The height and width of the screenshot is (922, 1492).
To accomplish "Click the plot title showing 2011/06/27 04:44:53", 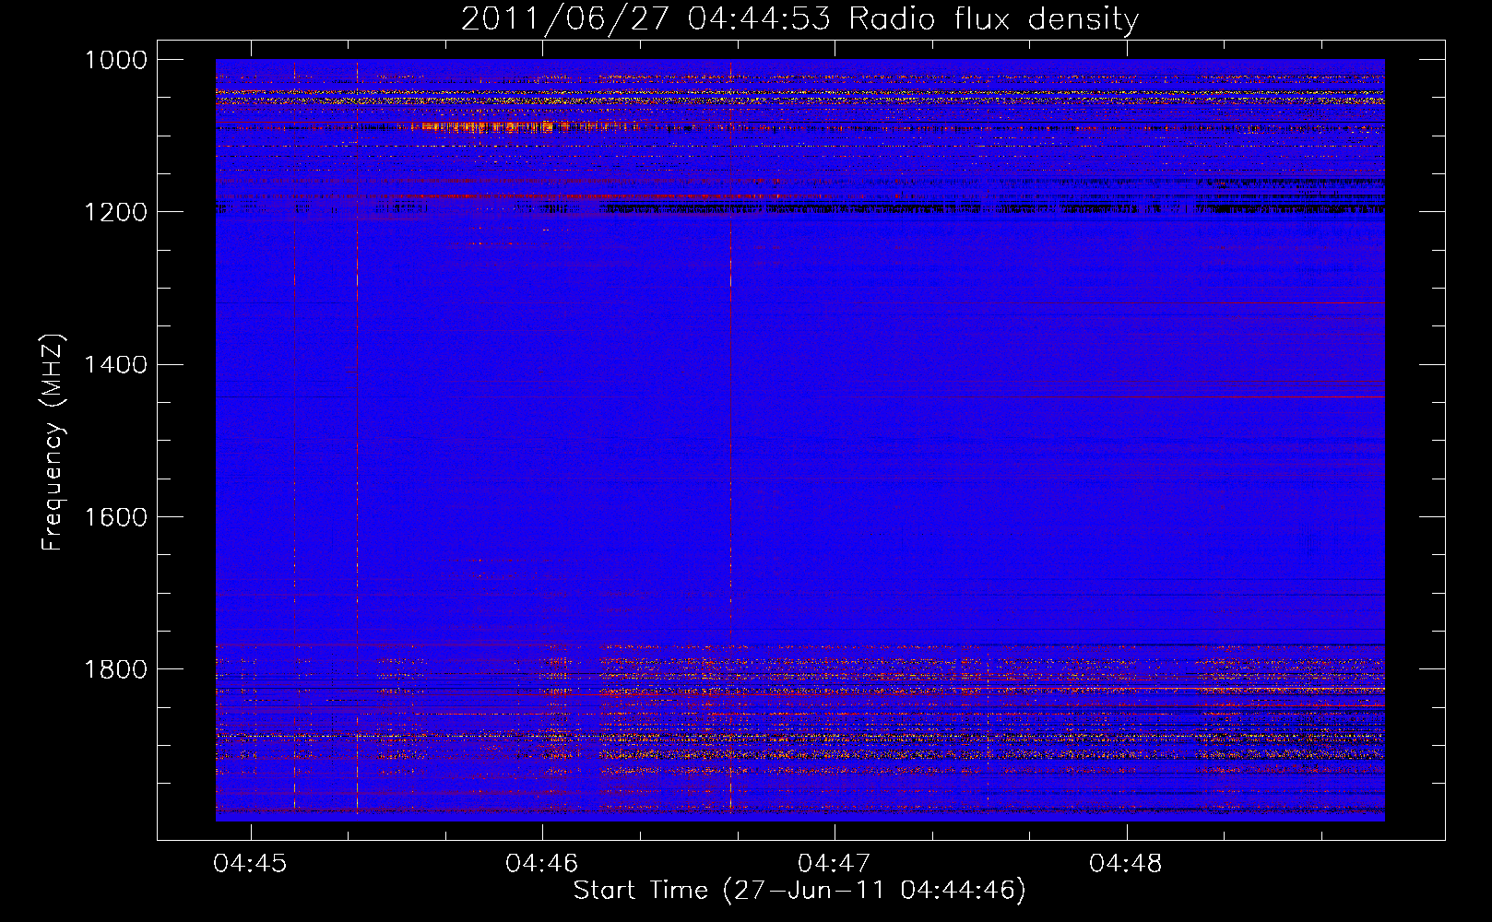I will [799, 19].
